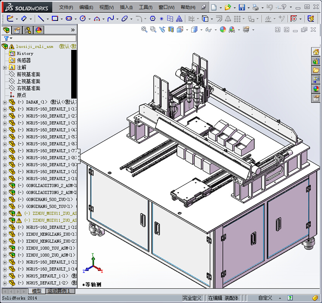The width and height of the screenshot is (322, 303).
Task: Open the Appearances side tab icon
Action: pyautogui.click(x=316, y=89)
